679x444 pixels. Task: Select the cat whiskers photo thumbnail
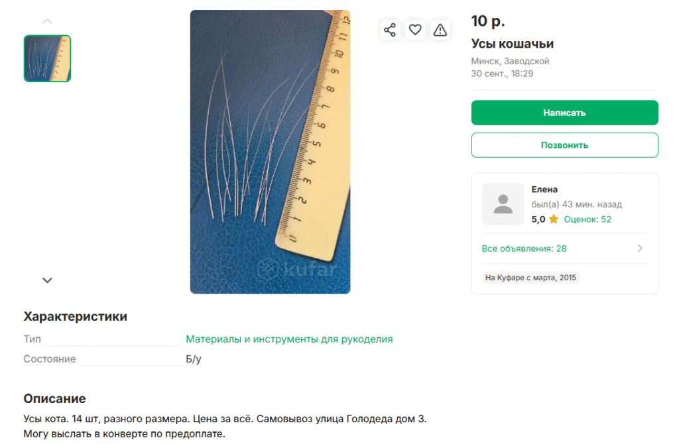(47, 58)
